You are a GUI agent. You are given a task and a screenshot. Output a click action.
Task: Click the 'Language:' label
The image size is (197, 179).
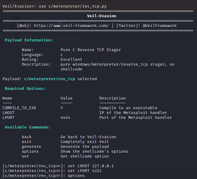point(33,55)
